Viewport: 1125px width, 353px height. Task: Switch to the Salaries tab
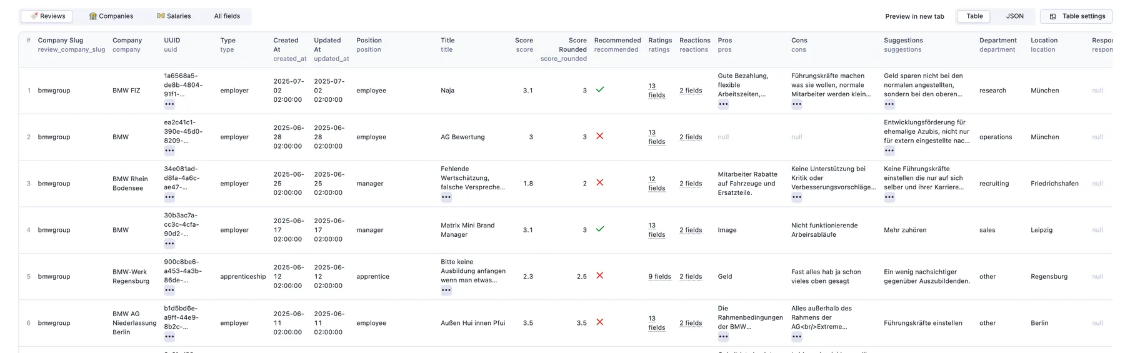pos(174,16)
